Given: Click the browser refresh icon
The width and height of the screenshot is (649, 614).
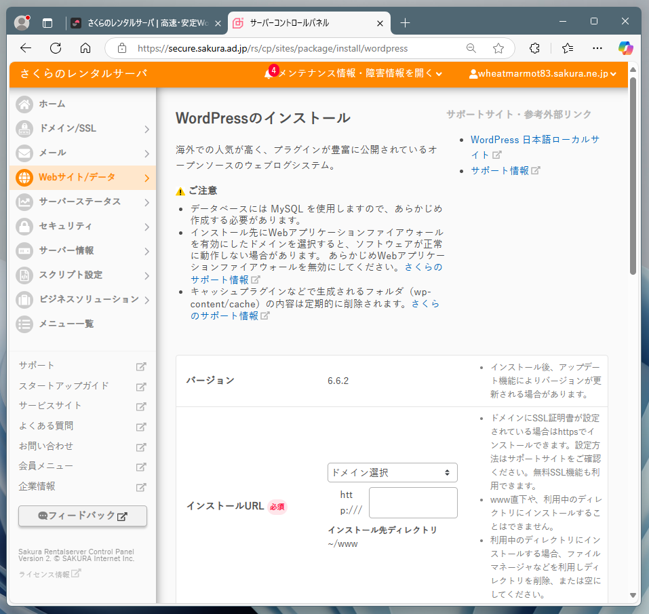Looking at the screenshot, I should click(56, 48).
